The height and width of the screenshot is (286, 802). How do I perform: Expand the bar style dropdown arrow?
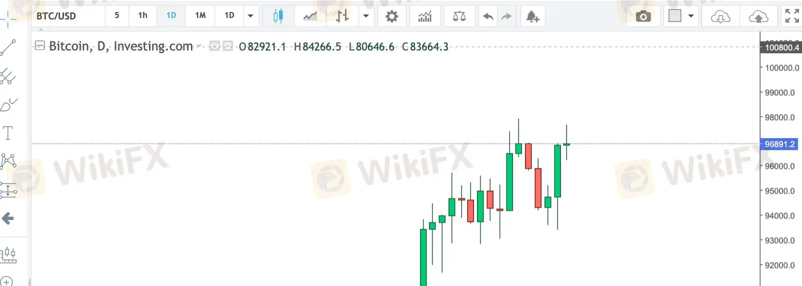point(366,16)
